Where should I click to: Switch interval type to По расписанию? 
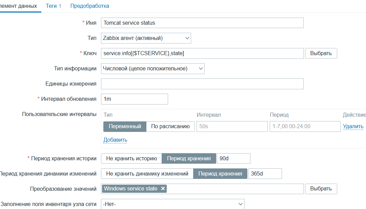tap(170, 126)
